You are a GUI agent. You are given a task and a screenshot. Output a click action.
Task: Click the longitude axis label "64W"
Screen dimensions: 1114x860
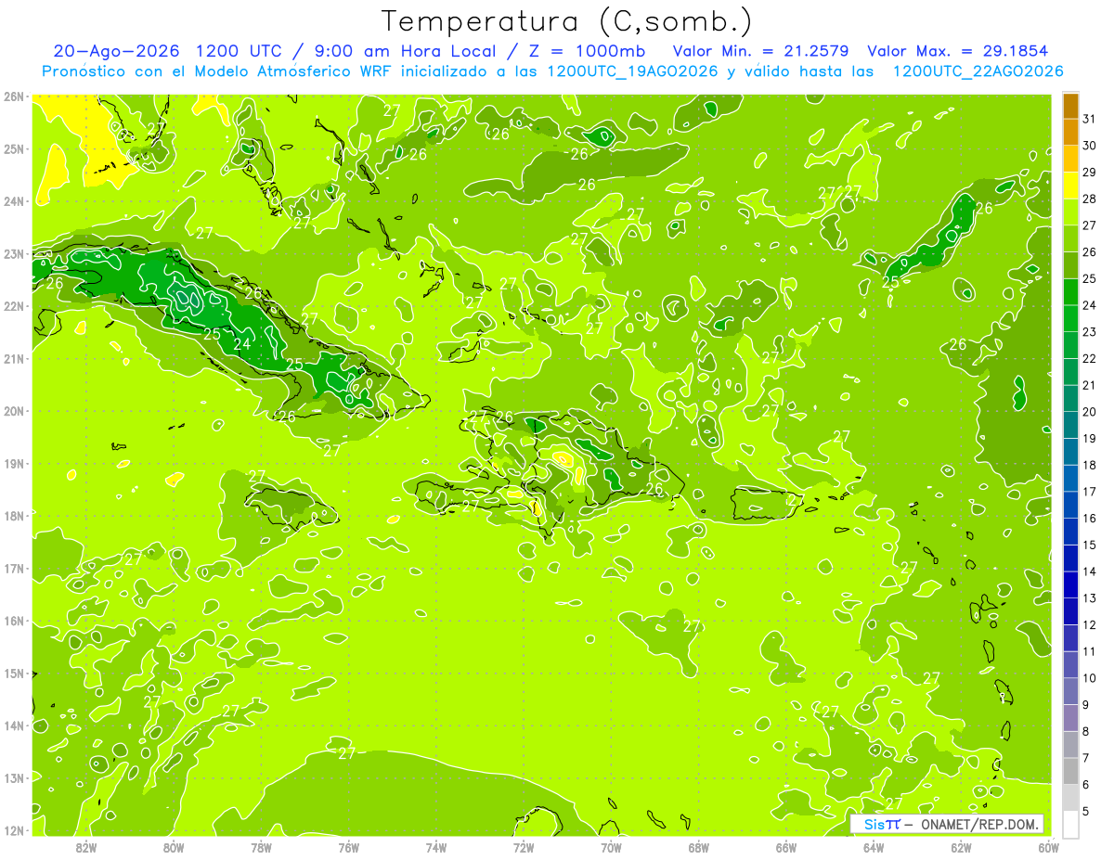[874, 847]
